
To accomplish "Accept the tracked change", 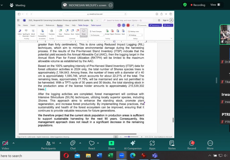I will click(107, 32).
